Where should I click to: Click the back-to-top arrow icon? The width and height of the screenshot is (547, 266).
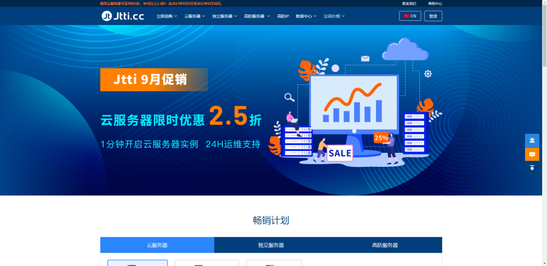click(532, 168)
